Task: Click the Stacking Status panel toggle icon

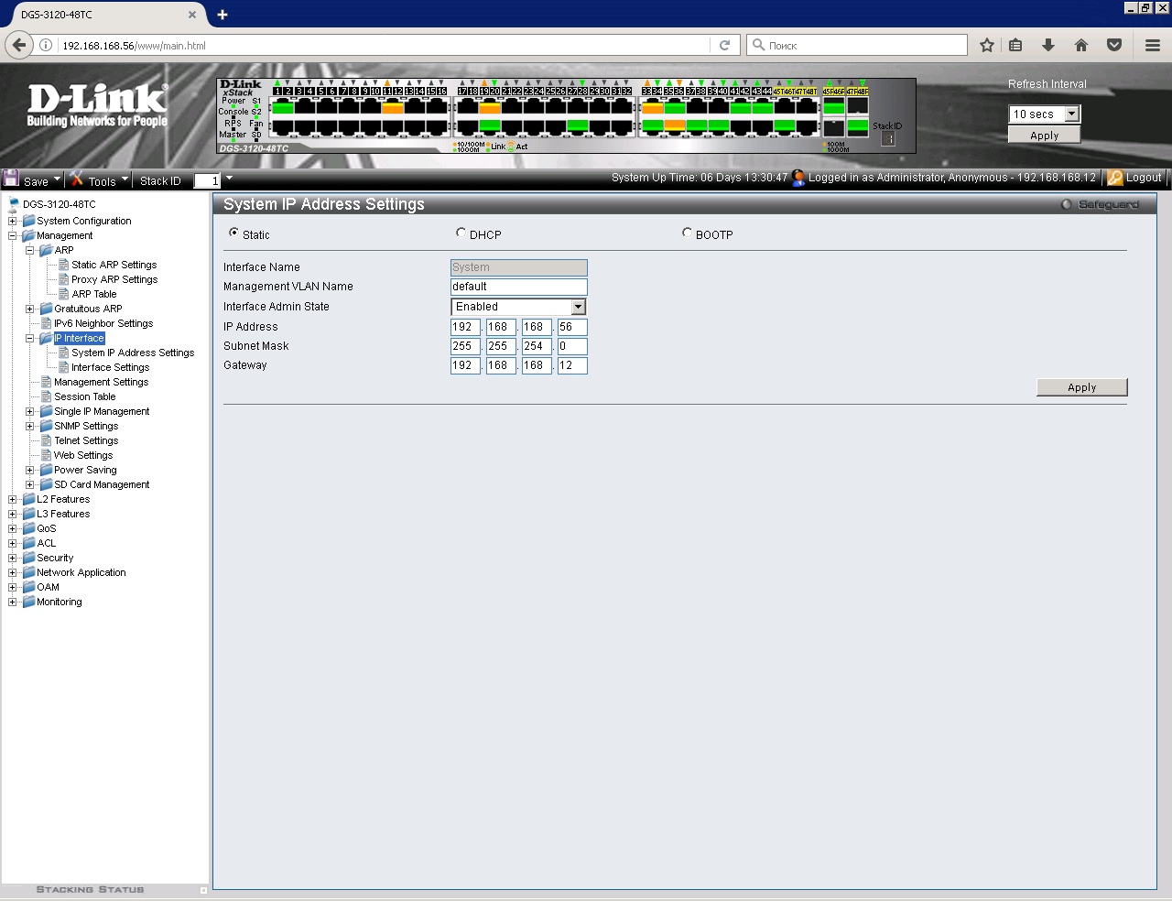Action: 203,890
